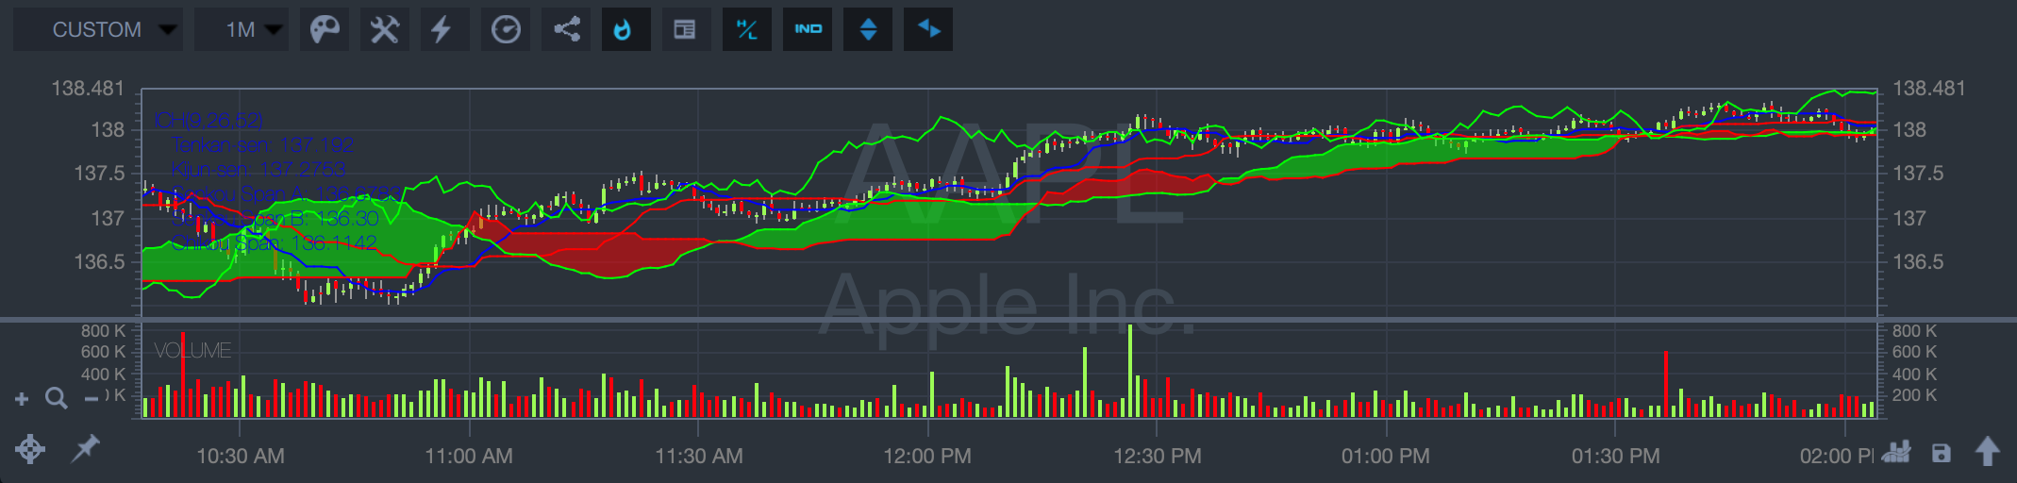The image size is (2017, 483).
Task: Click the upward arrow upload icon
Action: [x=1988, y=451]
